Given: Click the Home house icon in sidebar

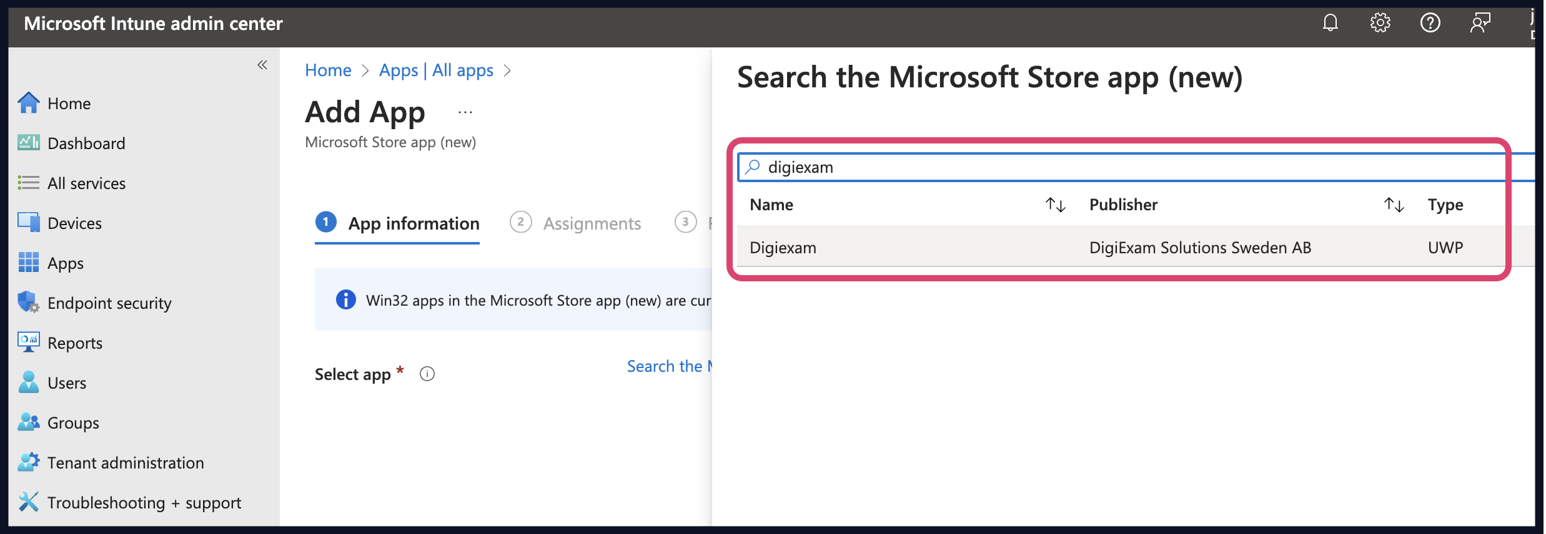Looking at the screenshot, I should tap(29, 103).
